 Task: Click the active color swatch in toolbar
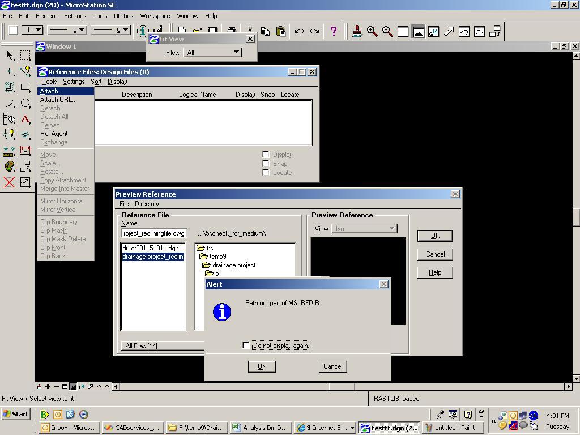(13, 30)
